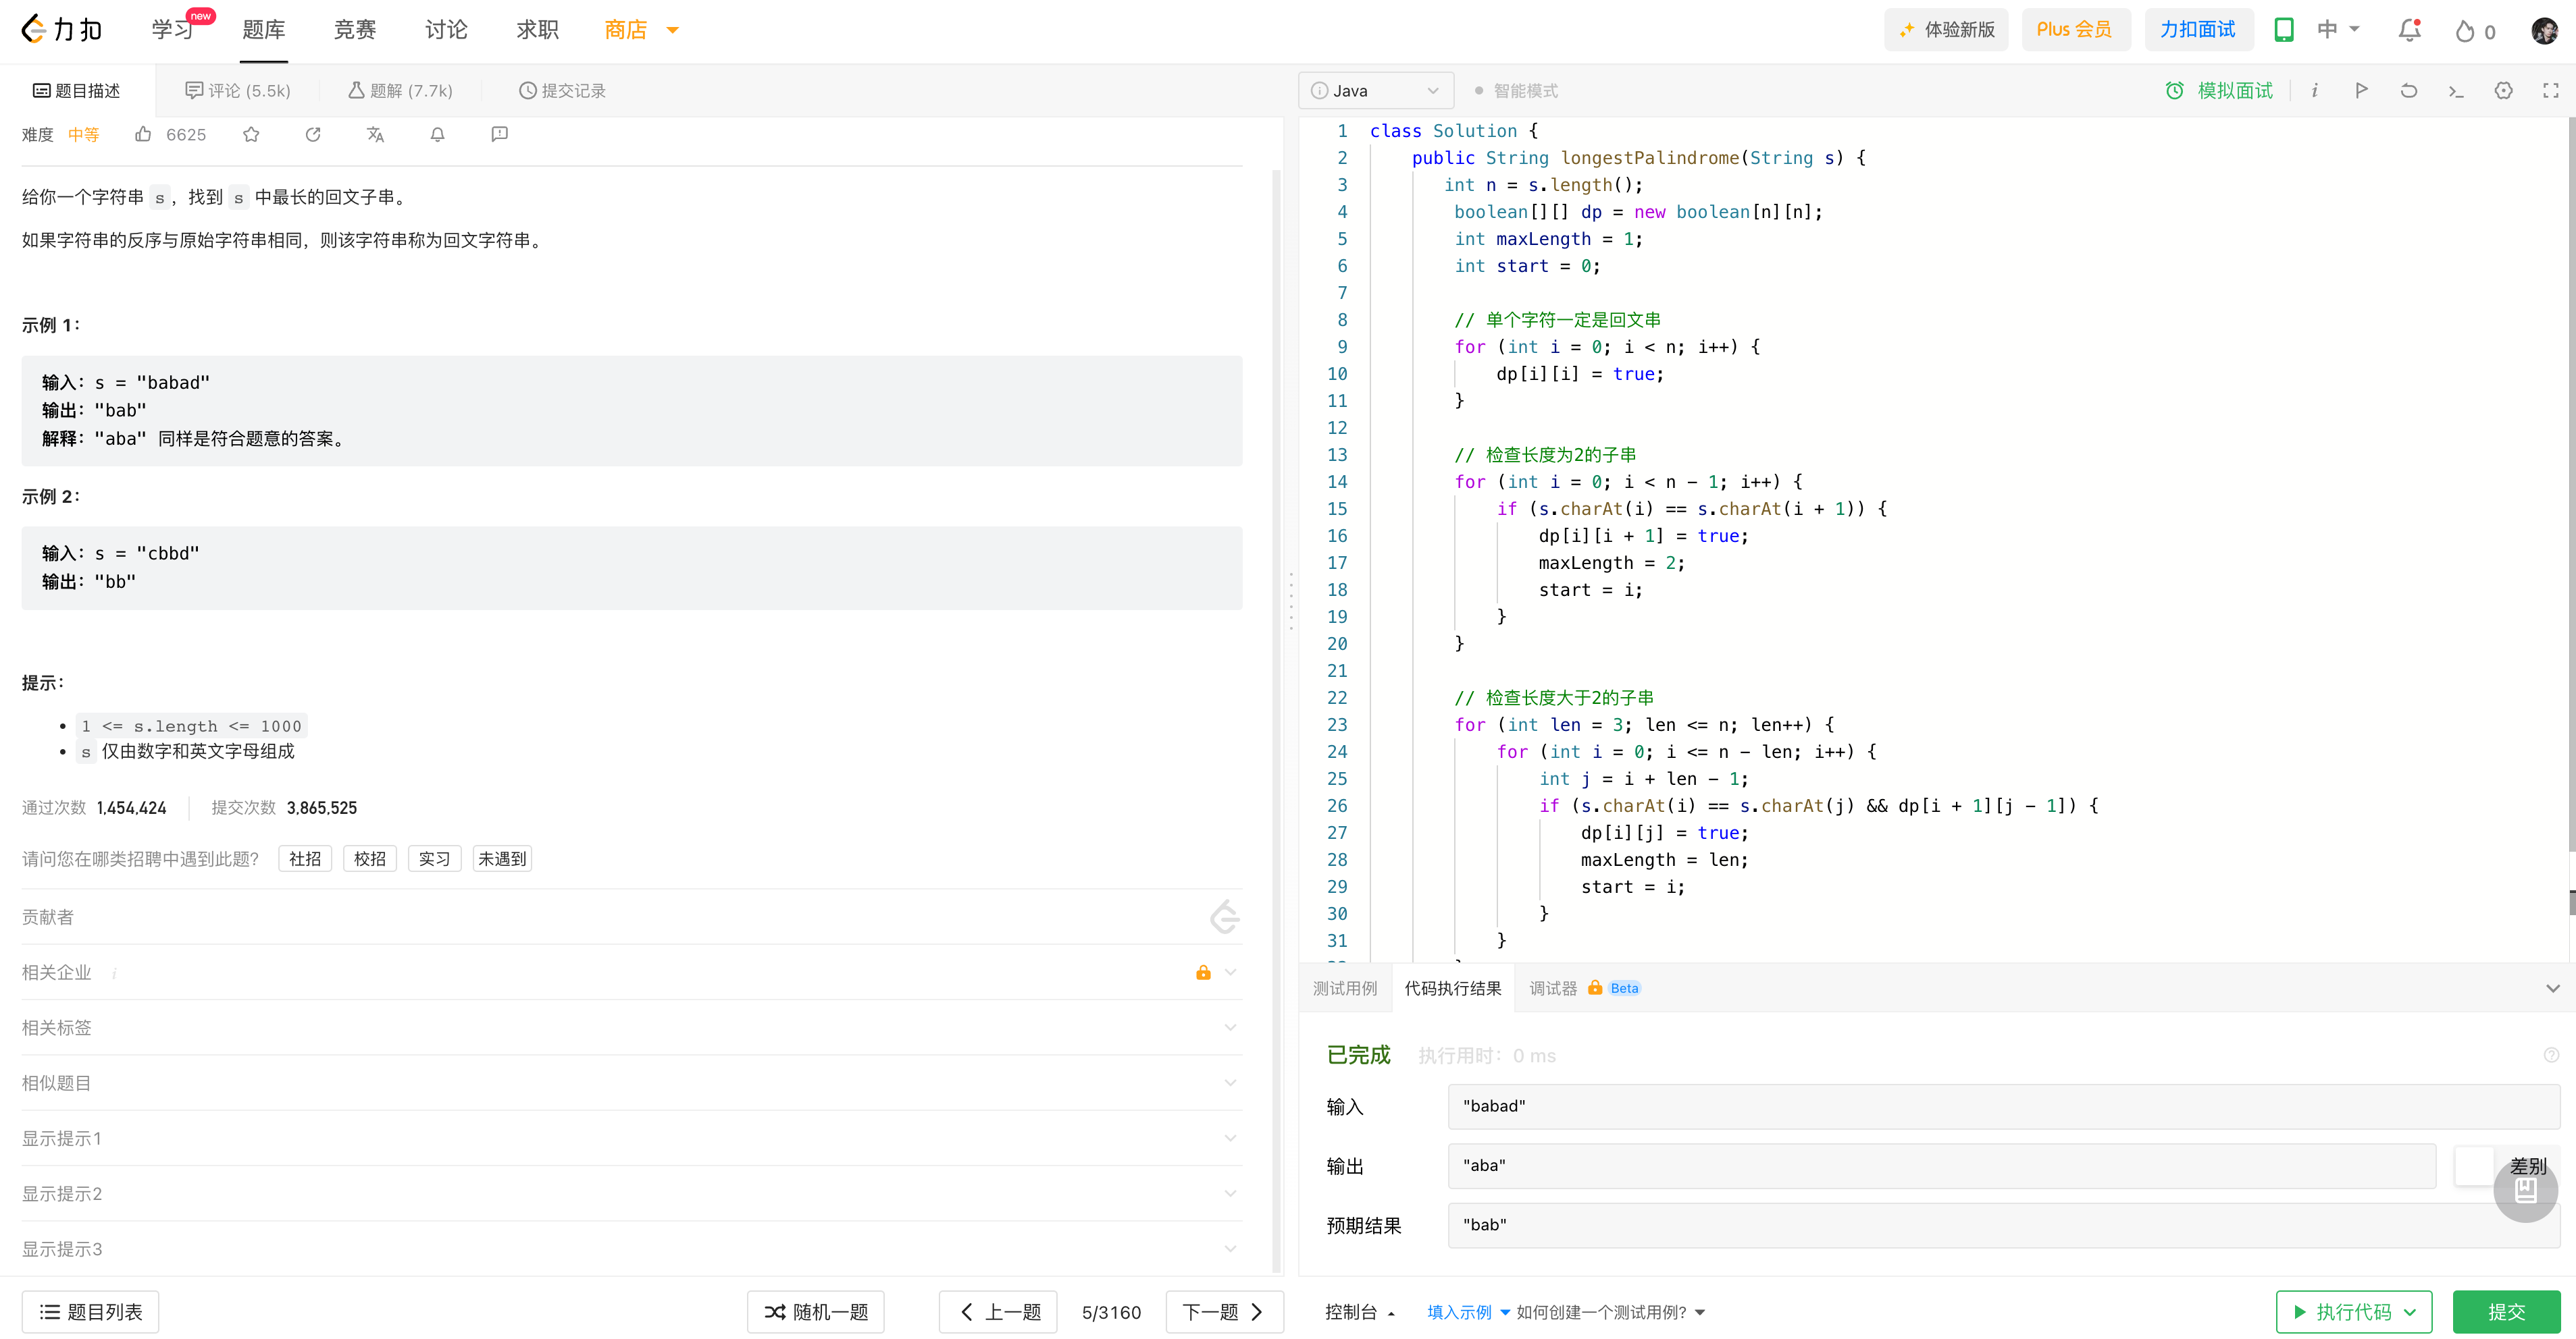Open the terminal console icon

(x=2456, y=91)
